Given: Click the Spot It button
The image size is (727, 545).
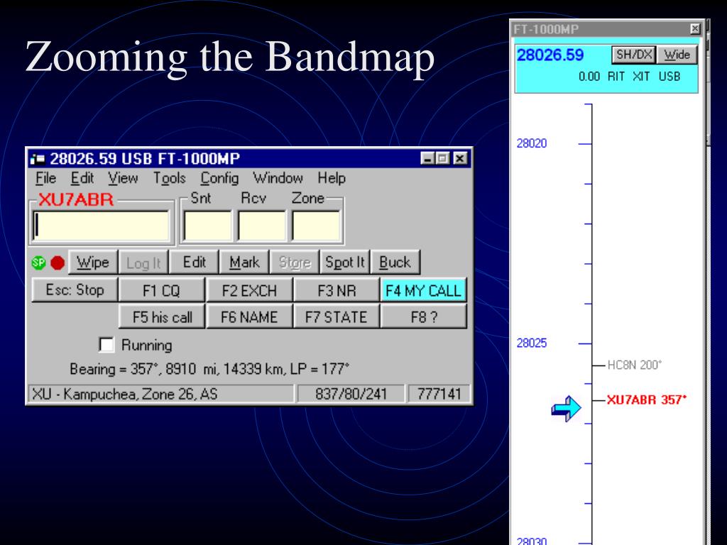Looking at the screenshot, I should click(344, 263).
